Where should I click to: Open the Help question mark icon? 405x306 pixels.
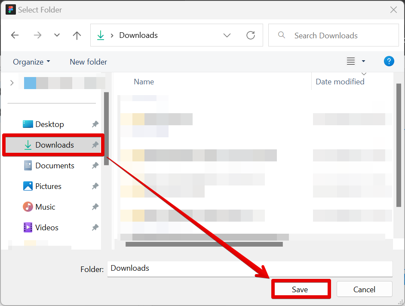[x=389, y=62]
